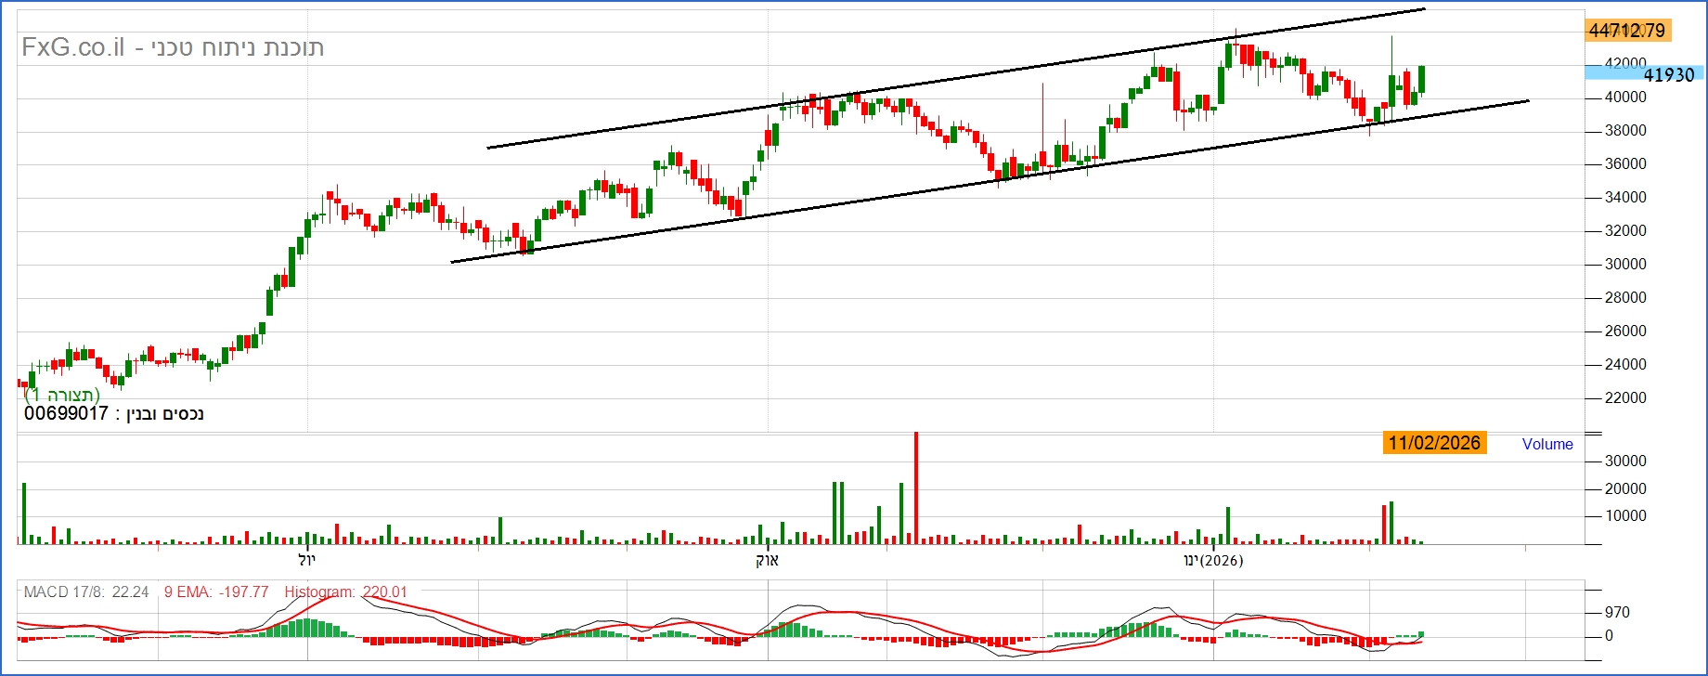This screenshot has width=1708, height=676.
Task: Click the 32000 price axis label
Action: (1625, 231)
